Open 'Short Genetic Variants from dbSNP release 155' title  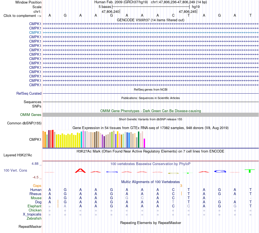click(150, 119)
